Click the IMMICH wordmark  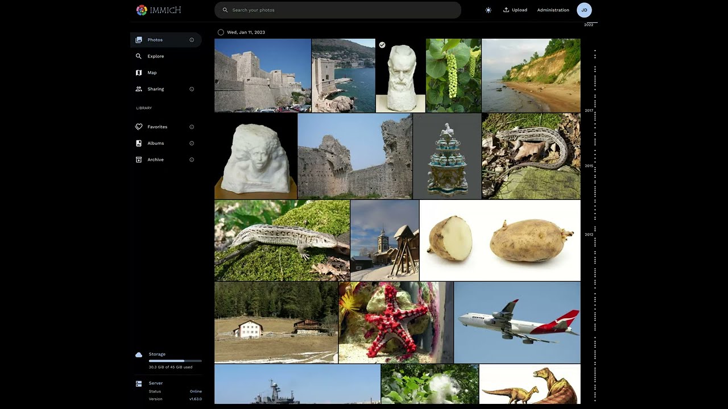(x=166, y=10)
